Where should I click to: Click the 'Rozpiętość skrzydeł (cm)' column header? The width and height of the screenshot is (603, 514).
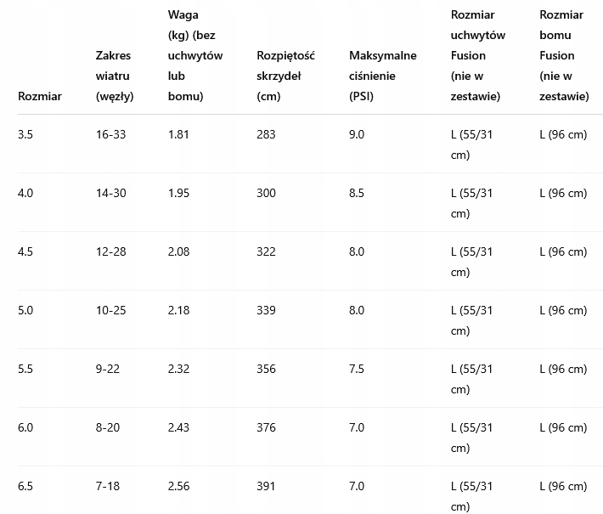pos(285,76)
